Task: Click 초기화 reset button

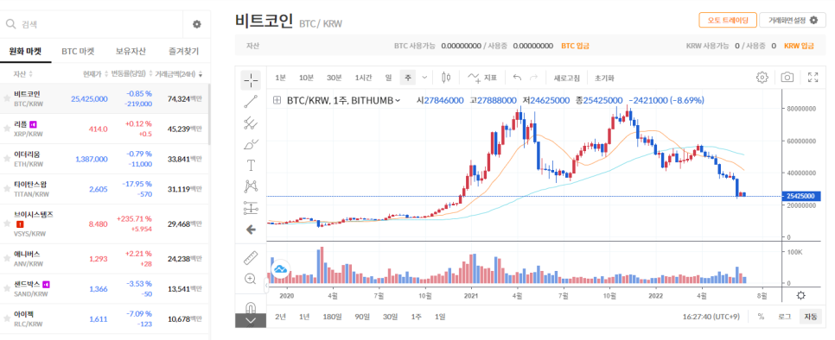Action: click(604, 78)
